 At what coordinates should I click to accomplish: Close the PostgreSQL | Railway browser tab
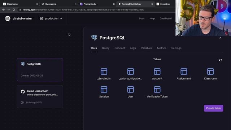coord(152,4)
